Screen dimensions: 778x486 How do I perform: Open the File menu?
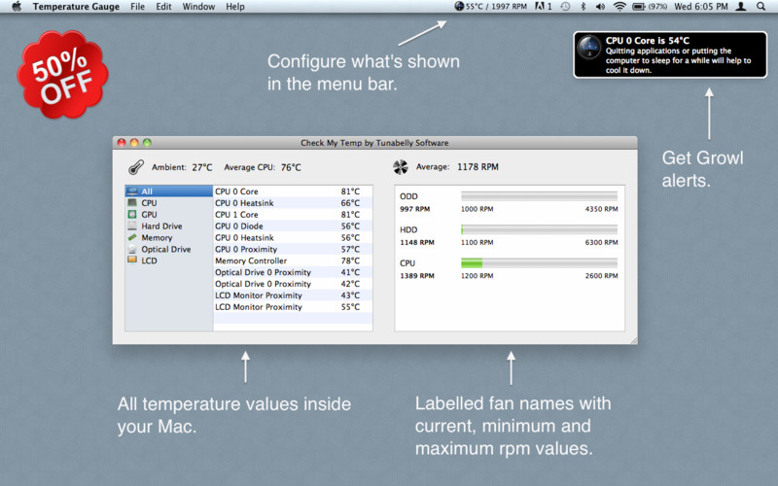click(137, 7)
